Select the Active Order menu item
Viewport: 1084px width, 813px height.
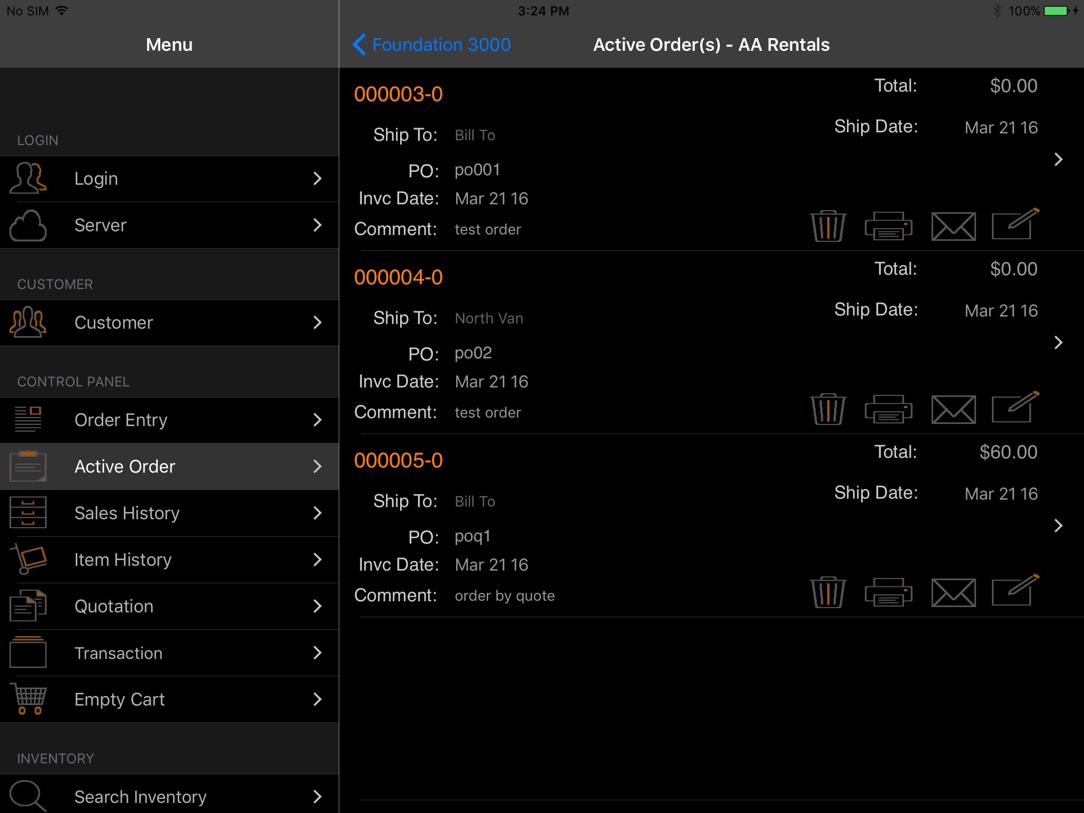point(167,466)
